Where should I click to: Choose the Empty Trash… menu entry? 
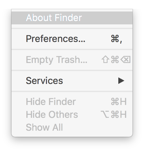[72, 60]
